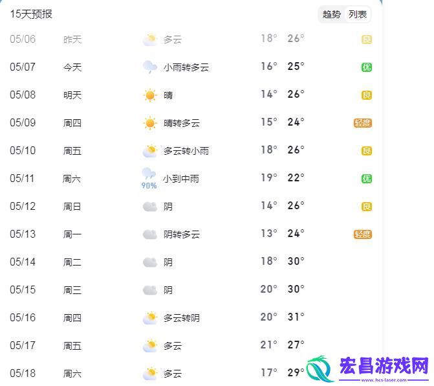This screenshot has width=434, height=386.
Task: Click the 优 air quality badge for 05/11
Action: click(367, 179)
